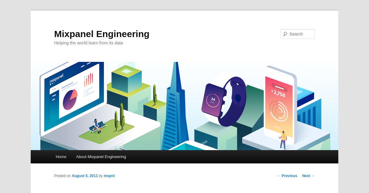This screenshot has width=369, height=193.
Task: Open About Mixpanel Engineering menu item
Action: point(101,157)
